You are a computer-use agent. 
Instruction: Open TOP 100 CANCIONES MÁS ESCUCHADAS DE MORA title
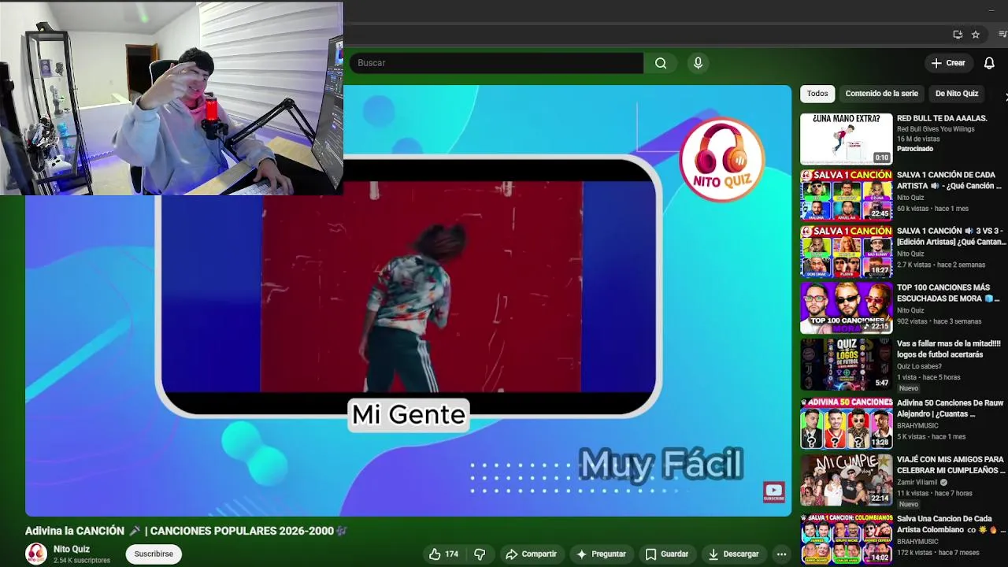[948, 294]
